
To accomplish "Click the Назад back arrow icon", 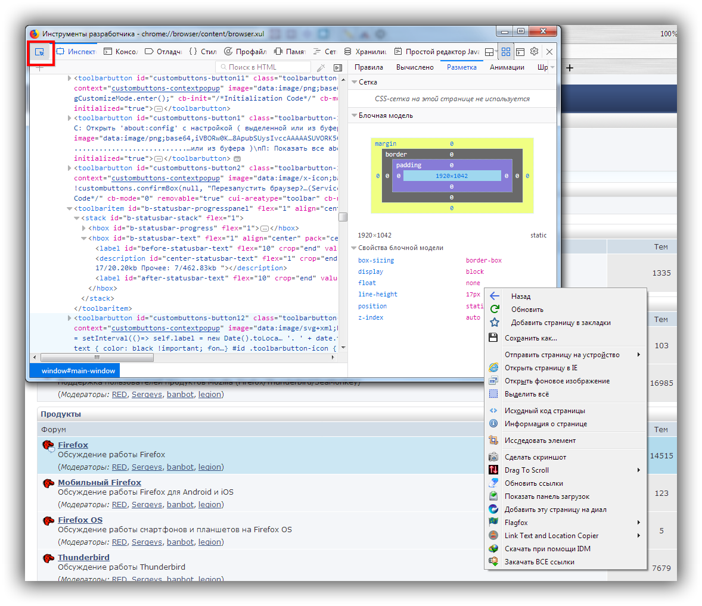I will 494,296.
